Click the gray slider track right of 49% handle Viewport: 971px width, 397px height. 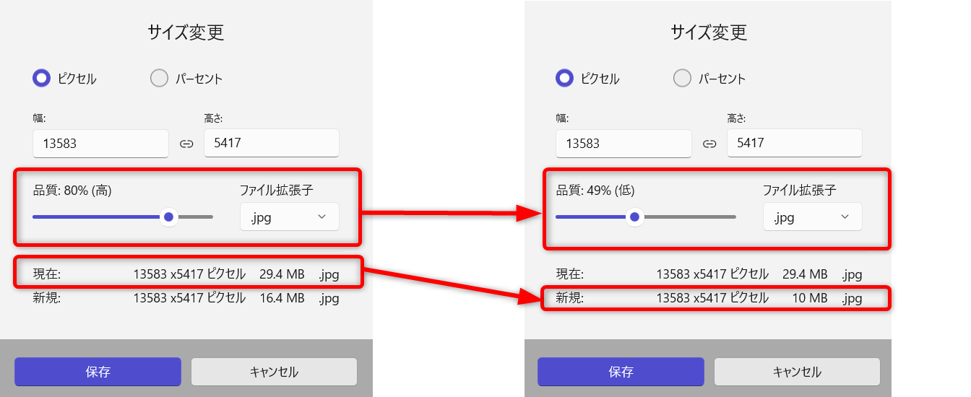pyautogui.click(x=690, y=217)
